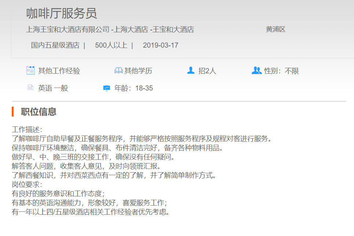Click the 其他学历 education label
This screenshot has width=354, height=236.
[138, 71]
